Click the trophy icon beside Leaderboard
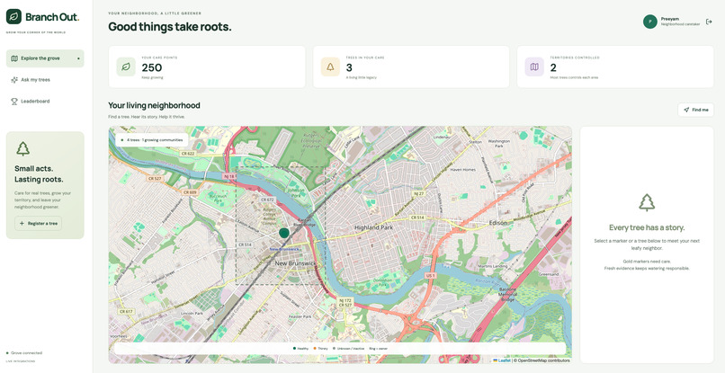 [14, 102]
